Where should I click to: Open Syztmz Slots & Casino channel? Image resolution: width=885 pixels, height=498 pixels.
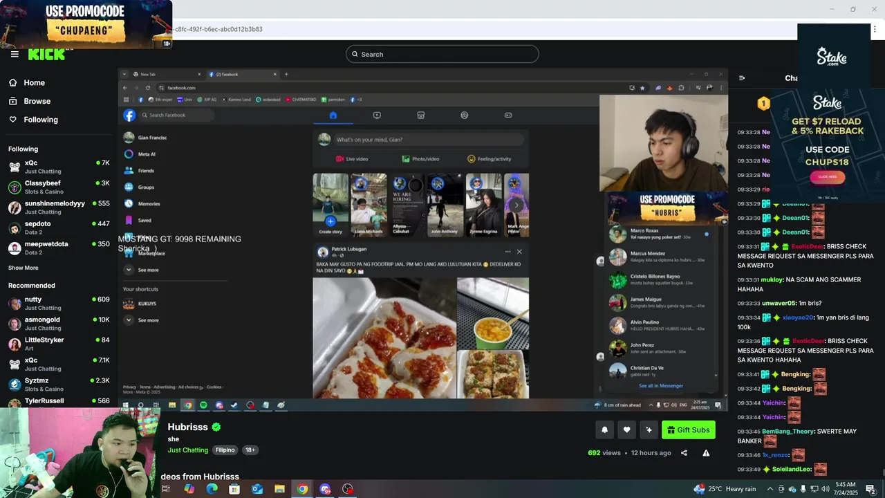[x=58, y=384]
